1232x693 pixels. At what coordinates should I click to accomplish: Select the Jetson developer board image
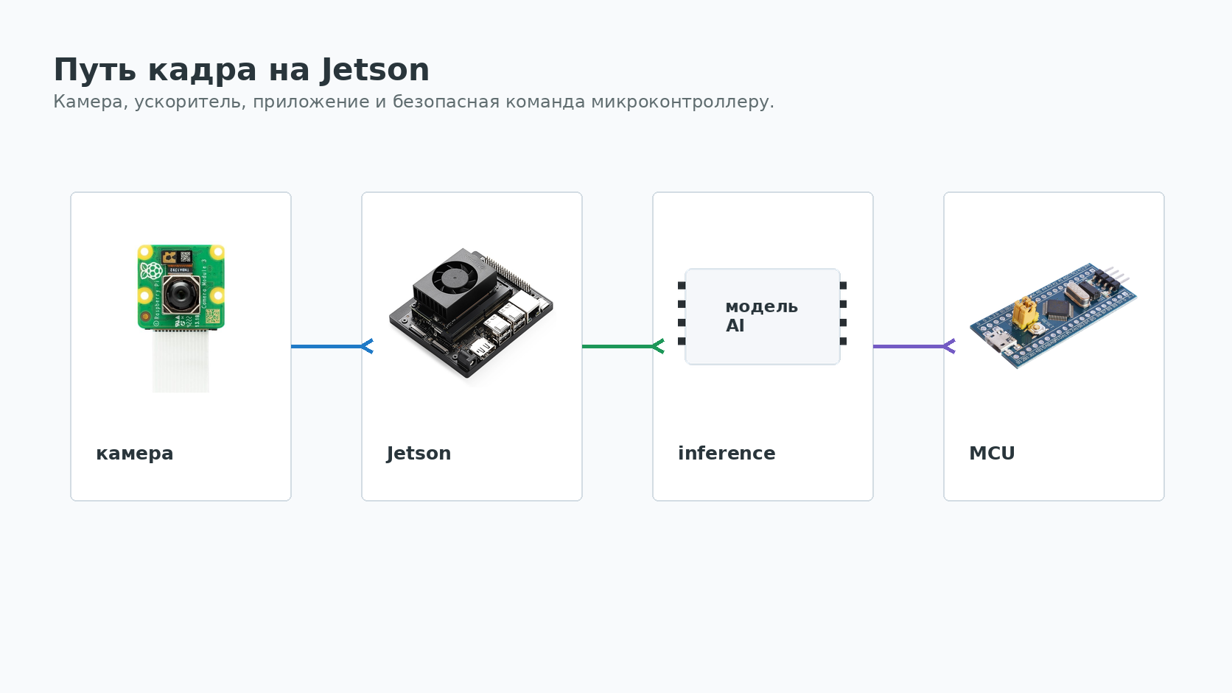(472, 313)
